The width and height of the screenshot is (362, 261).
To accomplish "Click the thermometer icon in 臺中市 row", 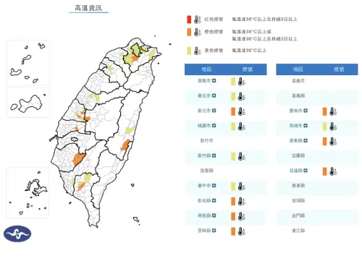I will (x=242, y=187).
